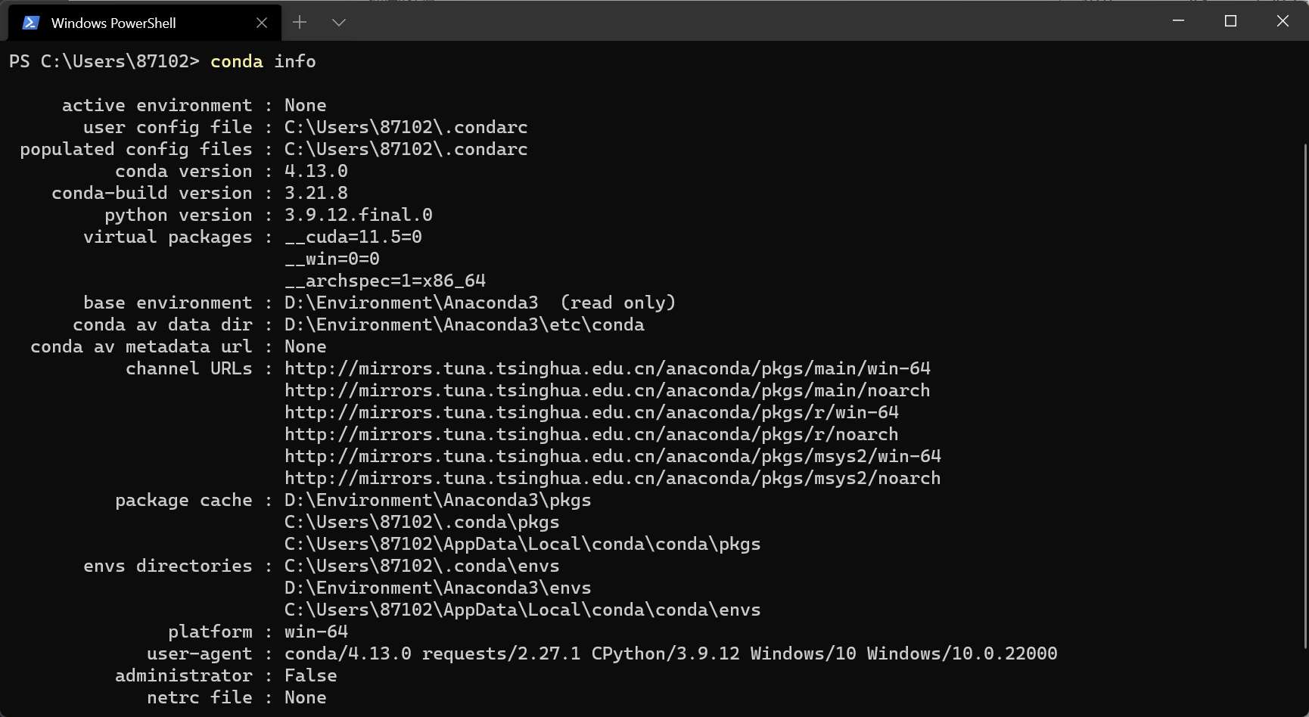This screenshot has height=717, width=1309.
Task: Click the PowerShell icon in the tab
Action: click(x=30, y=23)
